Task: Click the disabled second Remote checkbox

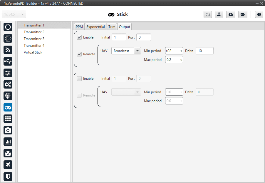Action: pos(79,95)
